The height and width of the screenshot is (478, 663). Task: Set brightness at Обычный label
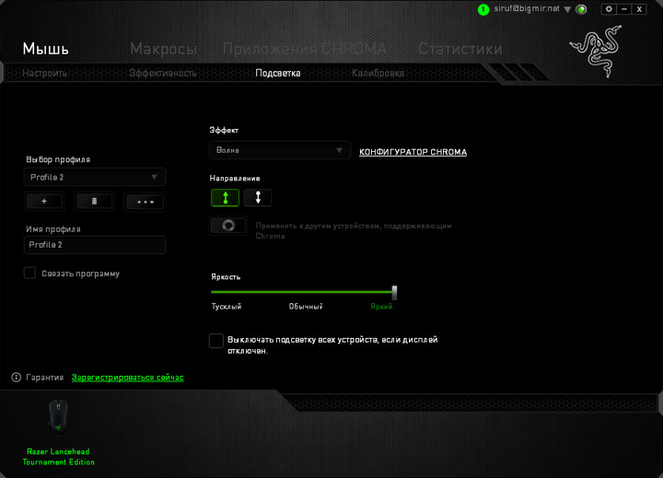click(306, 307)
